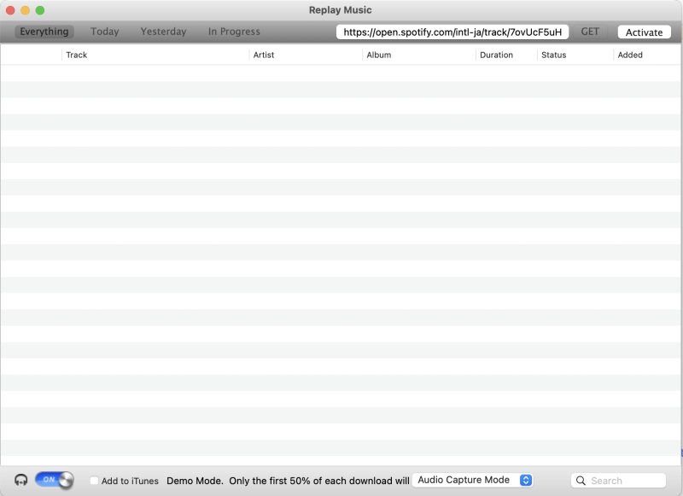Toggle the ON recording switch

(55, 480)
